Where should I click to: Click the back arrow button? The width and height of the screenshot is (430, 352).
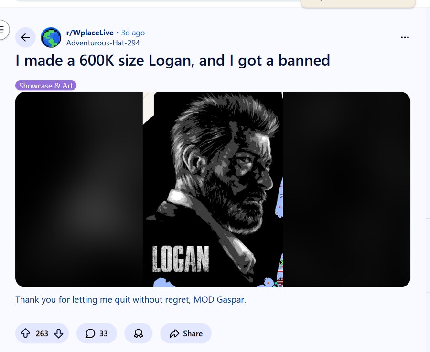point(25,37)
